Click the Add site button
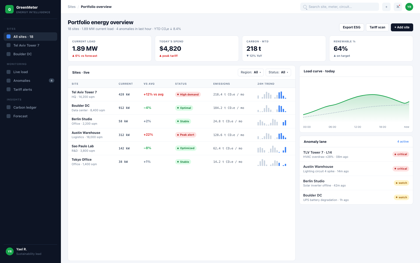This screenshot has width=420, height=263. pos(402,27)
